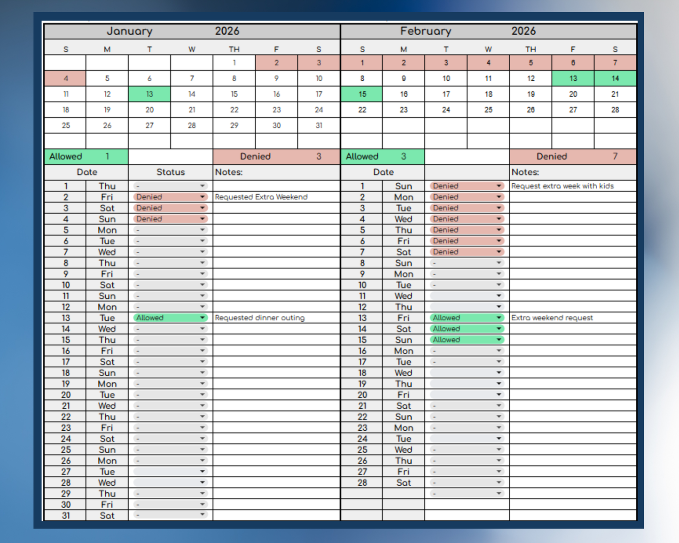Viewport: 679px width, 543px height.
Task: Select February calendar day 7 red cell
Action: pos(615,62)
